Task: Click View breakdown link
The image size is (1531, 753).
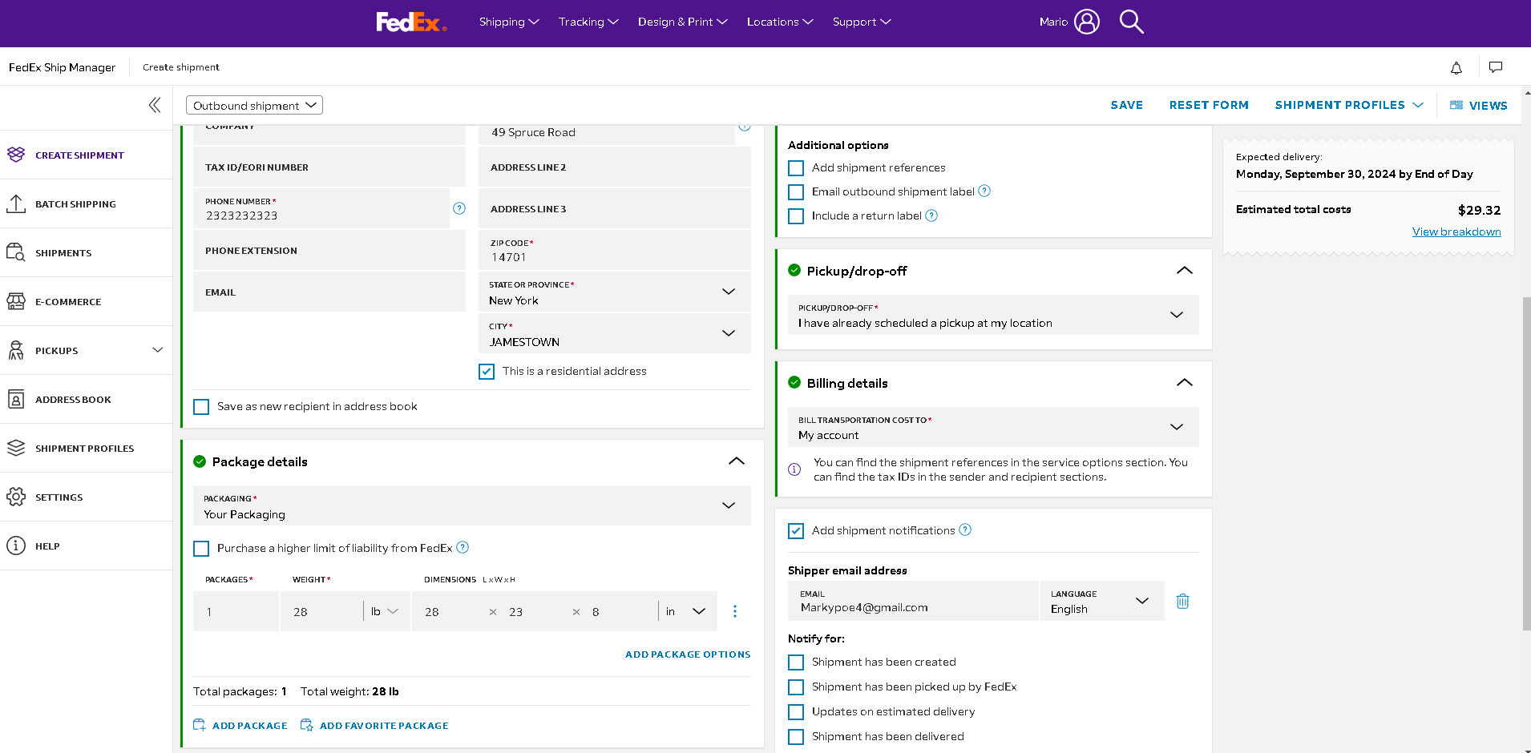Action: coord(1456,232)
